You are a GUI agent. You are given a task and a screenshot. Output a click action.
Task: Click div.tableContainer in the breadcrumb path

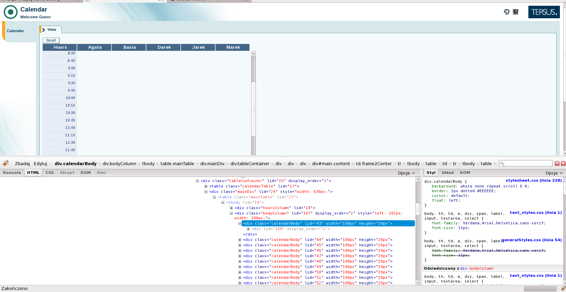tap(250, 163)
